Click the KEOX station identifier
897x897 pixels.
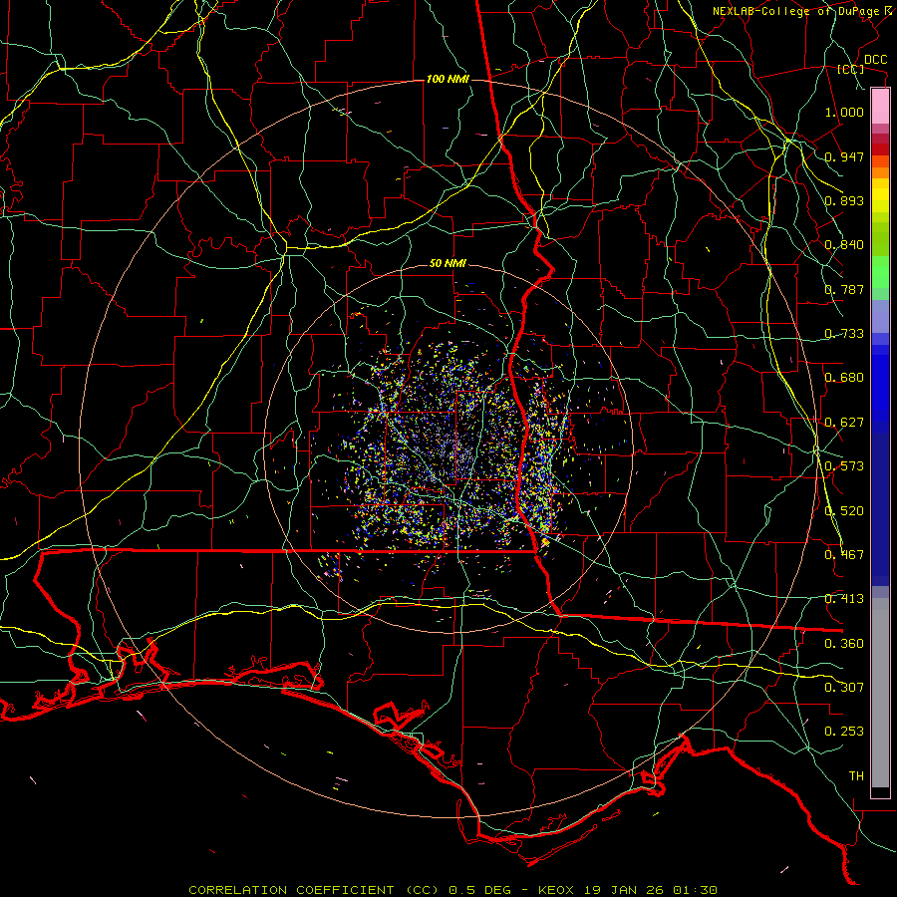556,890
